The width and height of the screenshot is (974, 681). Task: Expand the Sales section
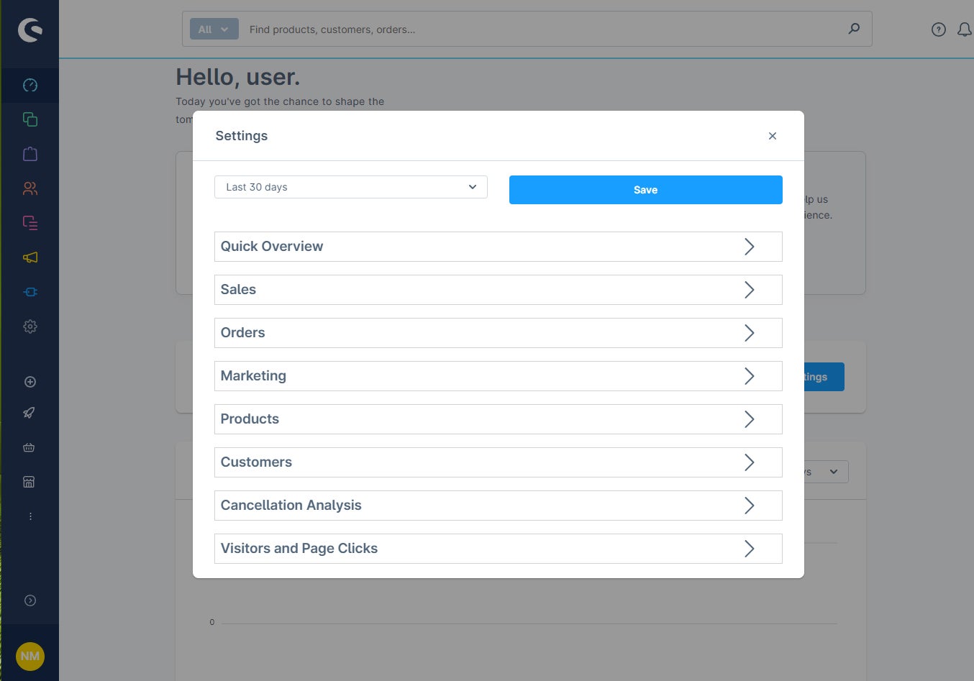point(498,290)
